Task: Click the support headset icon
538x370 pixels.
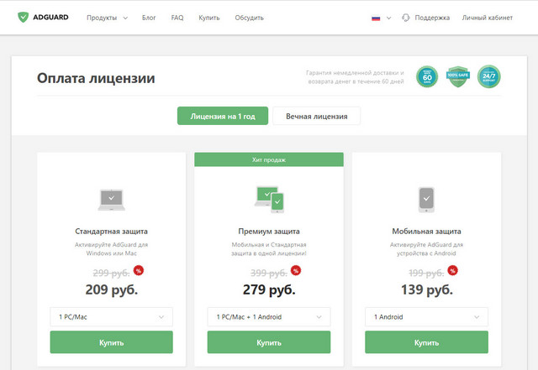Action: tap(406, 17)
